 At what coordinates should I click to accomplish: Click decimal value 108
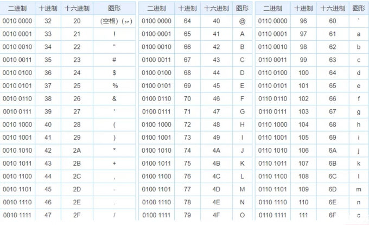pyautogui.click(x=303, y=176)
